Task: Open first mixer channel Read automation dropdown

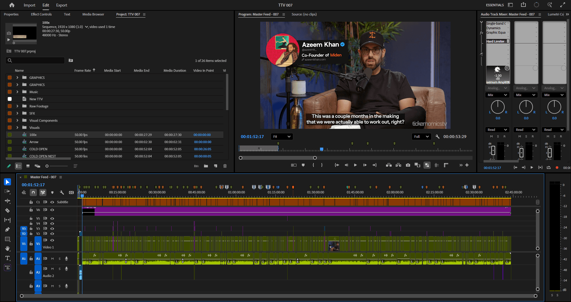Action: click(498, 130)
